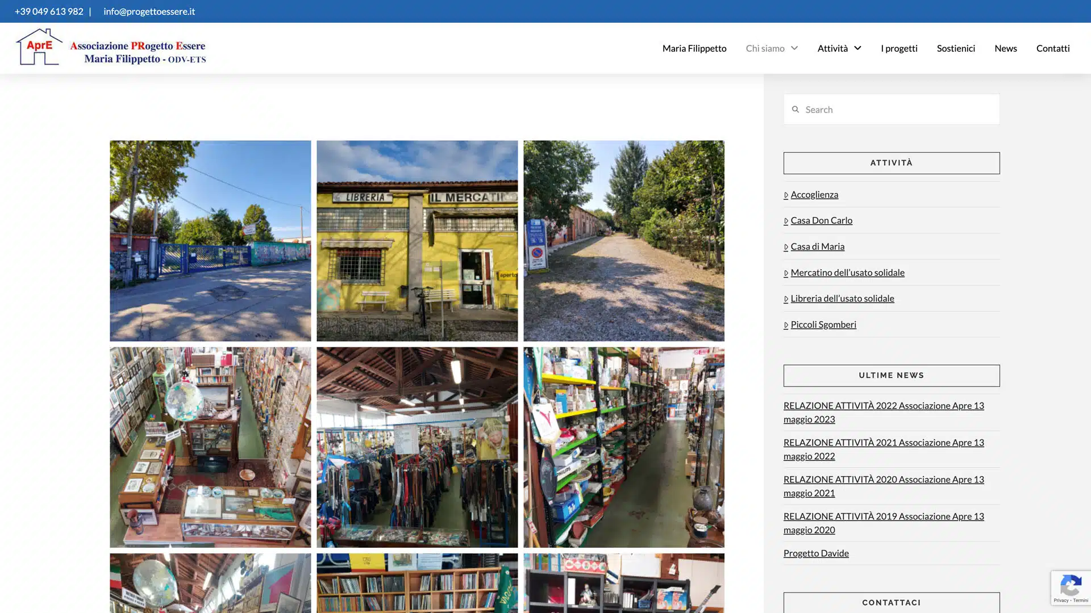Viewport: 1091px width, 613px height.
Task: Open the hanging globe and flag photo
Action: click(210, 583)
